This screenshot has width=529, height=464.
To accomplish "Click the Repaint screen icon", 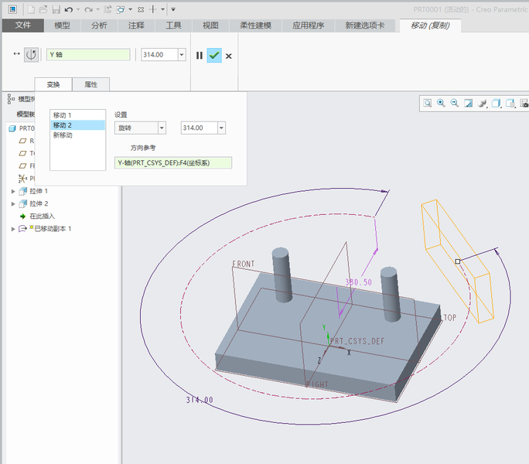I will [x=468, y=103].
